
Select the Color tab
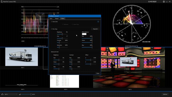(63, 19)
